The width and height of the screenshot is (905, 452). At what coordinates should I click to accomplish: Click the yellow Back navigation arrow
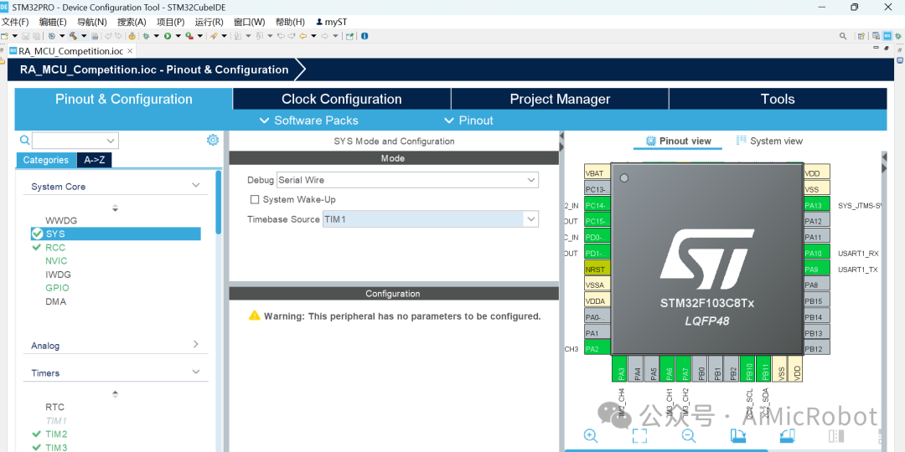(x=303, y=36)
